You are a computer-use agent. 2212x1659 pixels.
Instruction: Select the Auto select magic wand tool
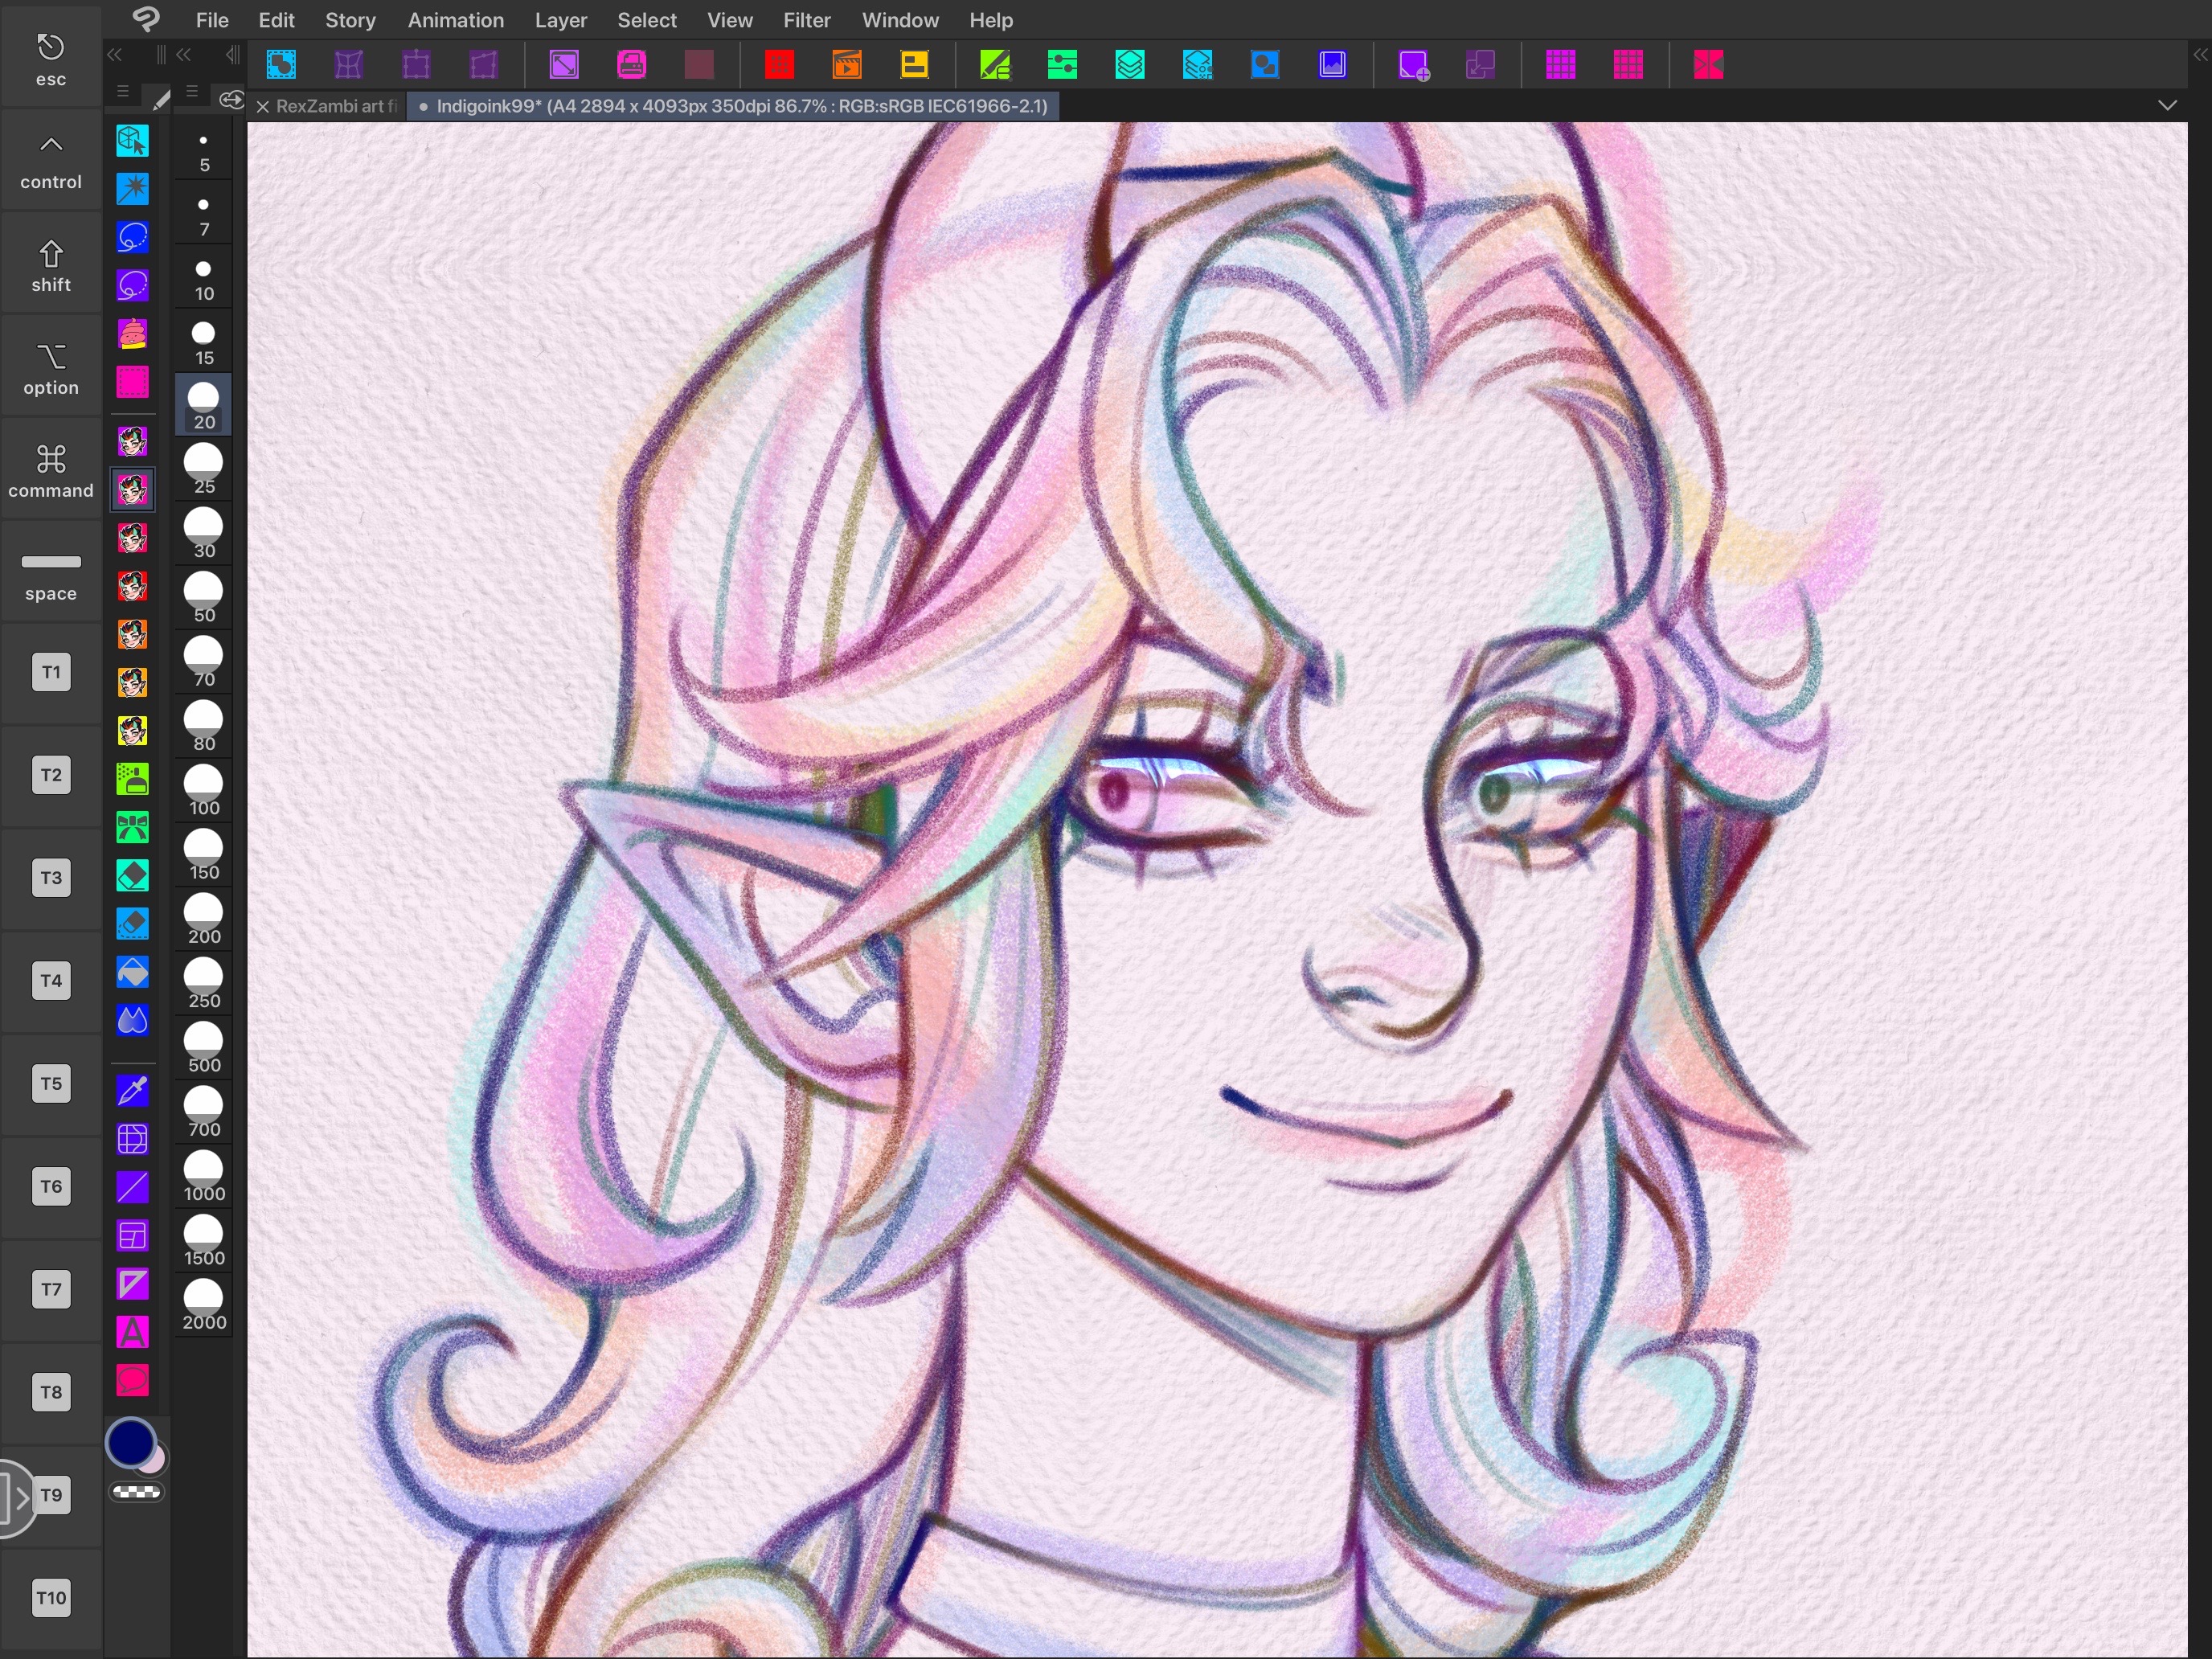point(132,188)
